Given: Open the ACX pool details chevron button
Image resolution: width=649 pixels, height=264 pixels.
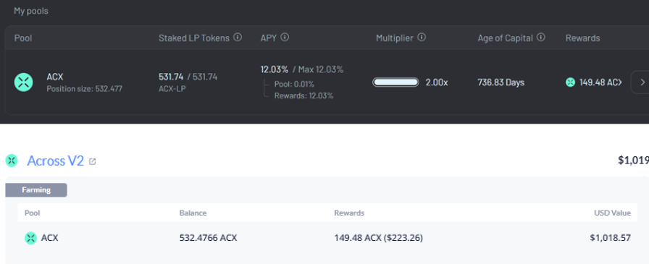Looking at the screenshot, I should pos(642,82).
